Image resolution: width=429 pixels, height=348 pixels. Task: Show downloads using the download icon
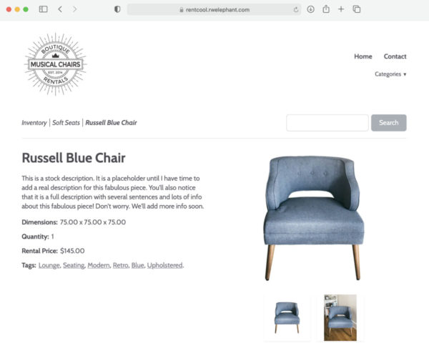[x=310, y=9]
